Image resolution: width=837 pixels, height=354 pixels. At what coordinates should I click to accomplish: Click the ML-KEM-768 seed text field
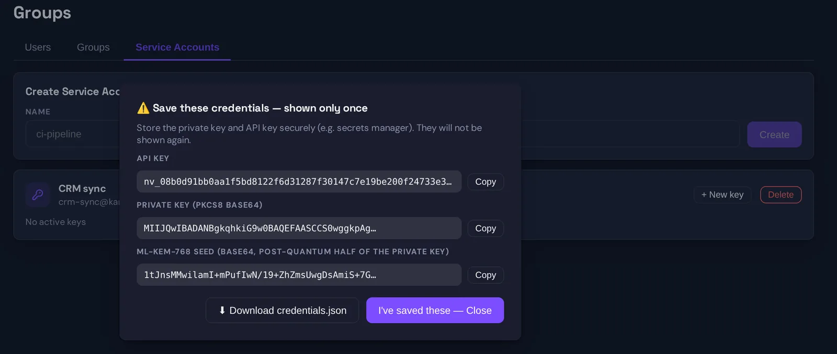pos(299,275)
